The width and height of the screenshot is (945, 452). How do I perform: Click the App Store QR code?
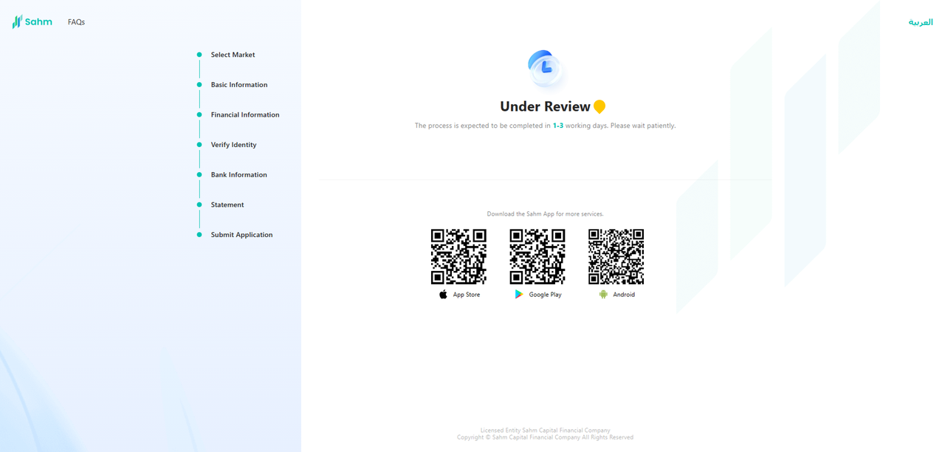click(x=458, y=256)
